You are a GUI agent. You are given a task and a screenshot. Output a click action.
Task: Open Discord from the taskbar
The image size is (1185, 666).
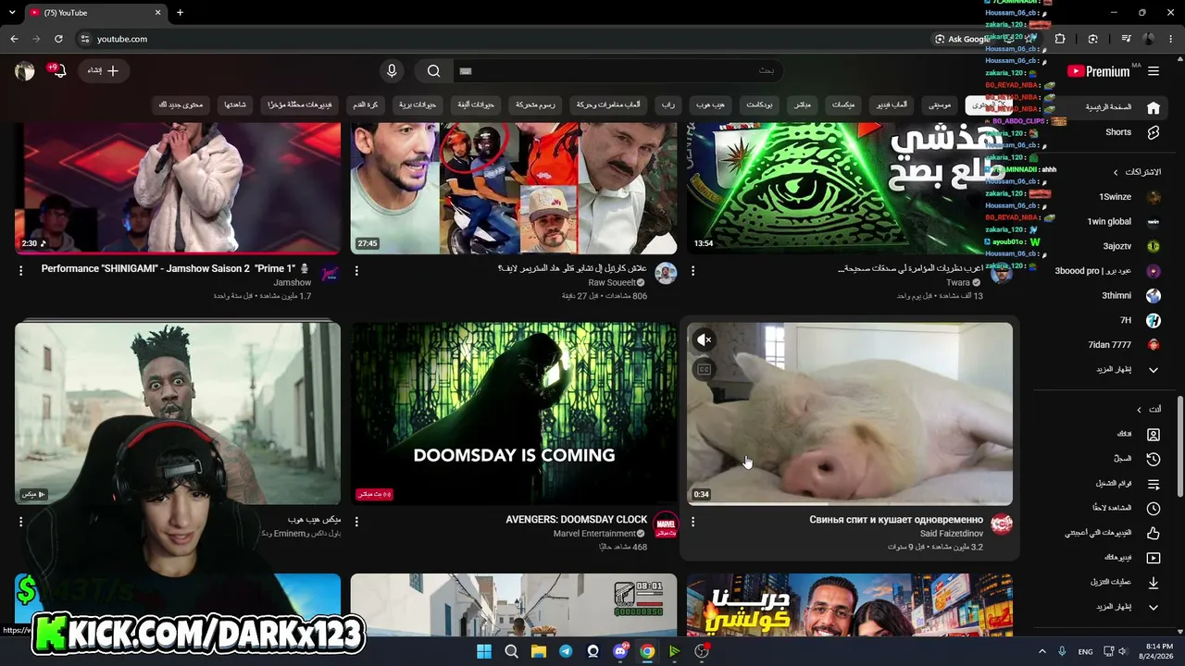point(620,651)
